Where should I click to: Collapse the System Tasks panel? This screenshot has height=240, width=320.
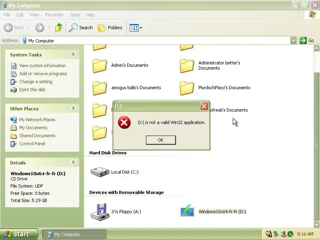pos(73,54)
